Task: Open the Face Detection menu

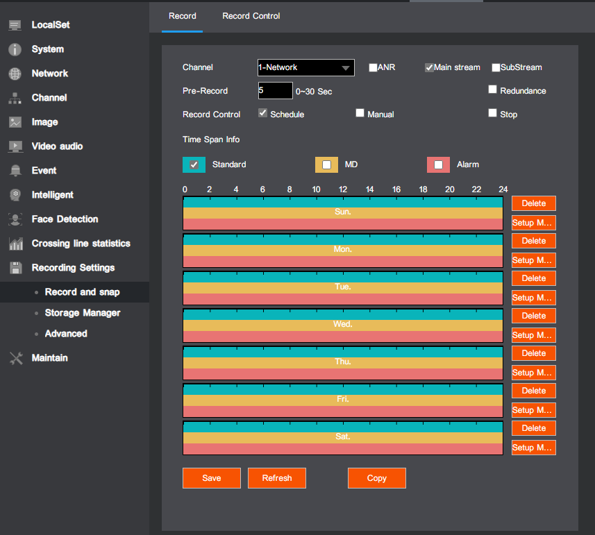Action: (x=65, y=219)
